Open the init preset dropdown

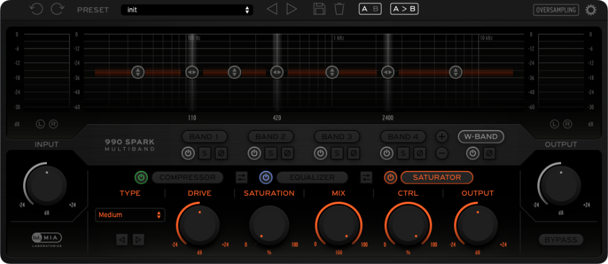point(187,9)
